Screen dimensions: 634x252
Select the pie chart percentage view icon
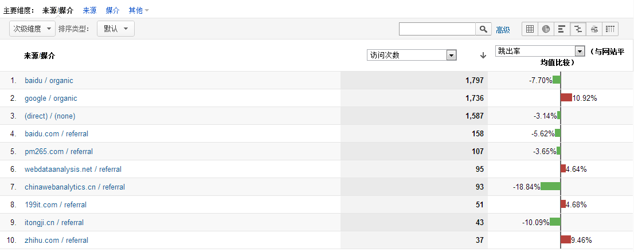tap(546, 29)
